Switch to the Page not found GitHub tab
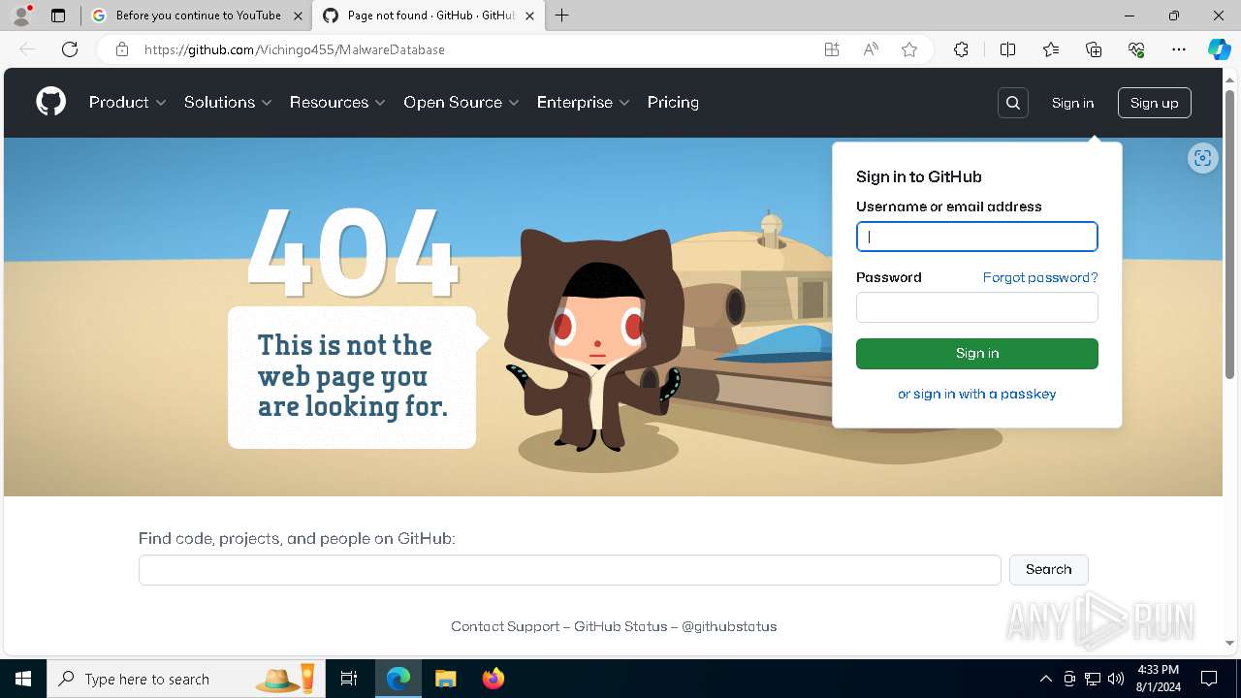 coord(428,16)
